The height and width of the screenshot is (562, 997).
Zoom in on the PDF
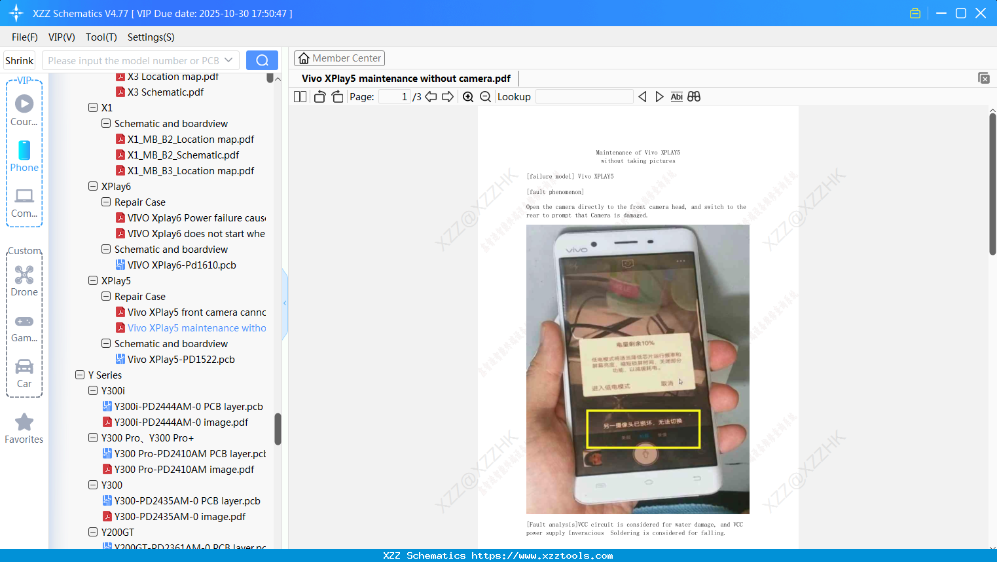pos(468,96)
